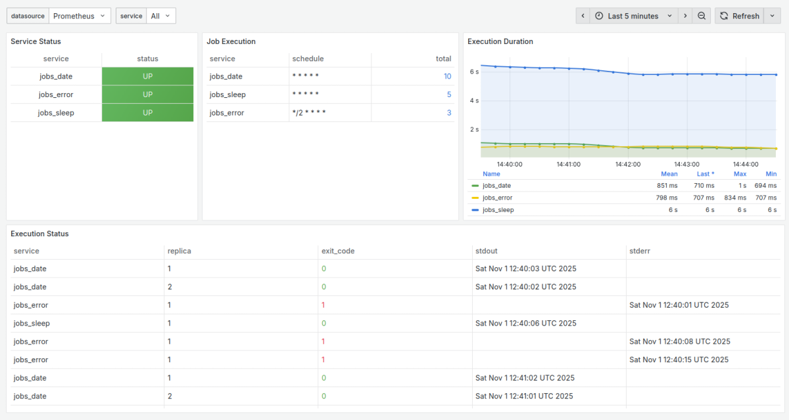This screenshot has width=789, height=420.
Task: Click the jobs_sleep blue legend color swatch
Action: [475, 210]
